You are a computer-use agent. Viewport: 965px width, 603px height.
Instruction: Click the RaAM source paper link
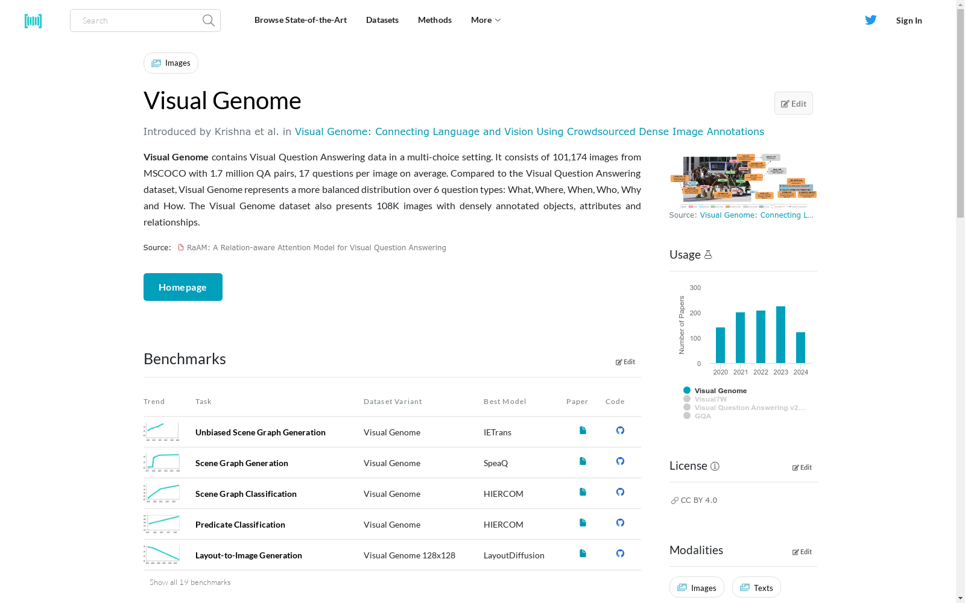[x=316, y=248]
